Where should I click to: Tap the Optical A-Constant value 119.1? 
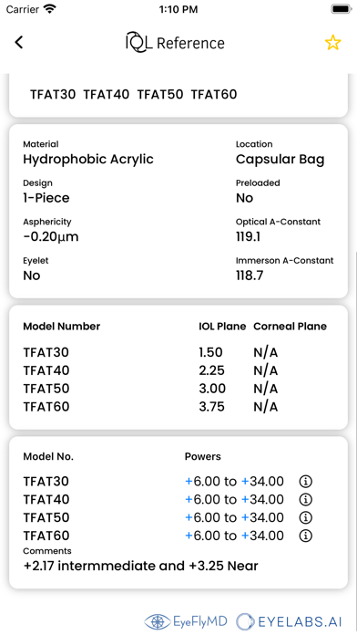click(248, 237)
